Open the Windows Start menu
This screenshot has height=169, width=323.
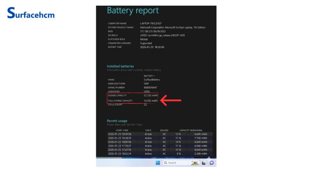[158, 163]
